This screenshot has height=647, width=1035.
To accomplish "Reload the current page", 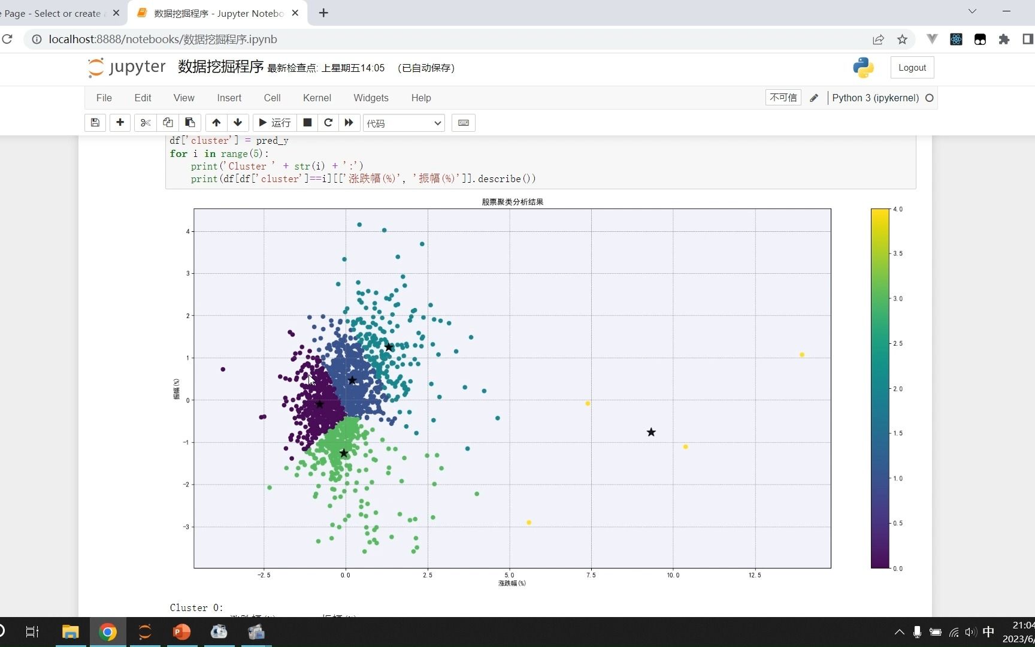I will (x=7, y=40).
